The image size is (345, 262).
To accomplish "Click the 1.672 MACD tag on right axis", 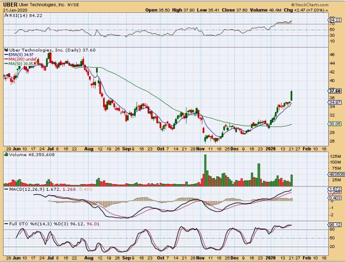I will [x=335, y=189].
